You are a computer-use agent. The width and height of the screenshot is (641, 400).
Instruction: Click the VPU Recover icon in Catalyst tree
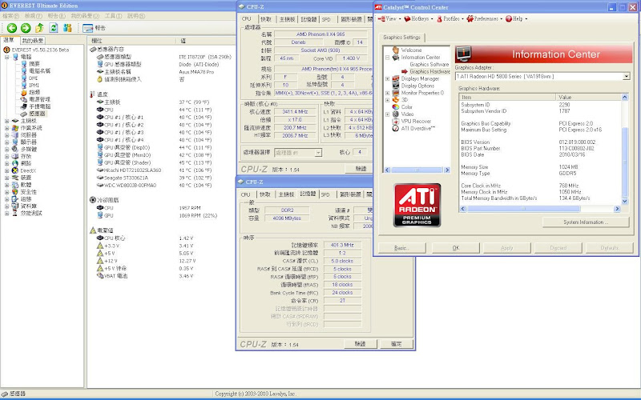(x=396, y=122)
